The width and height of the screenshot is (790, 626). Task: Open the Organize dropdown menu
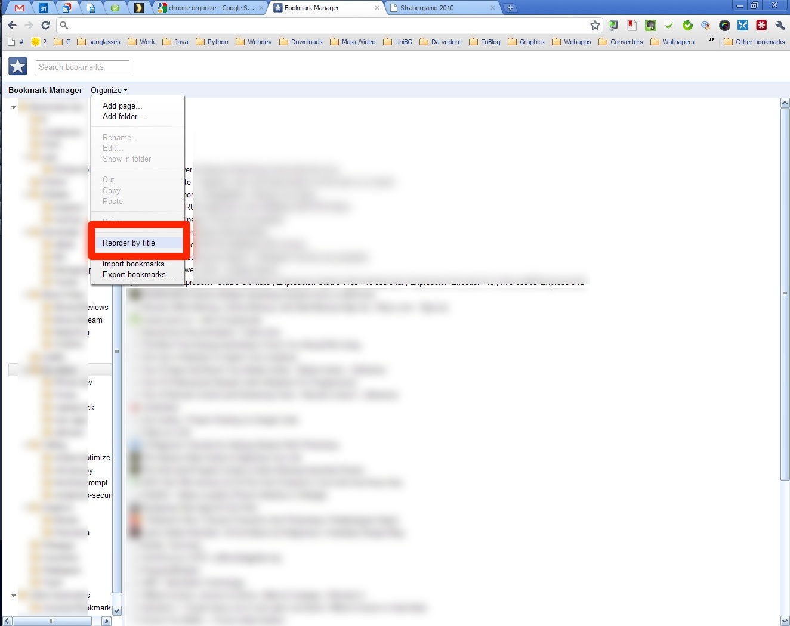109,90
